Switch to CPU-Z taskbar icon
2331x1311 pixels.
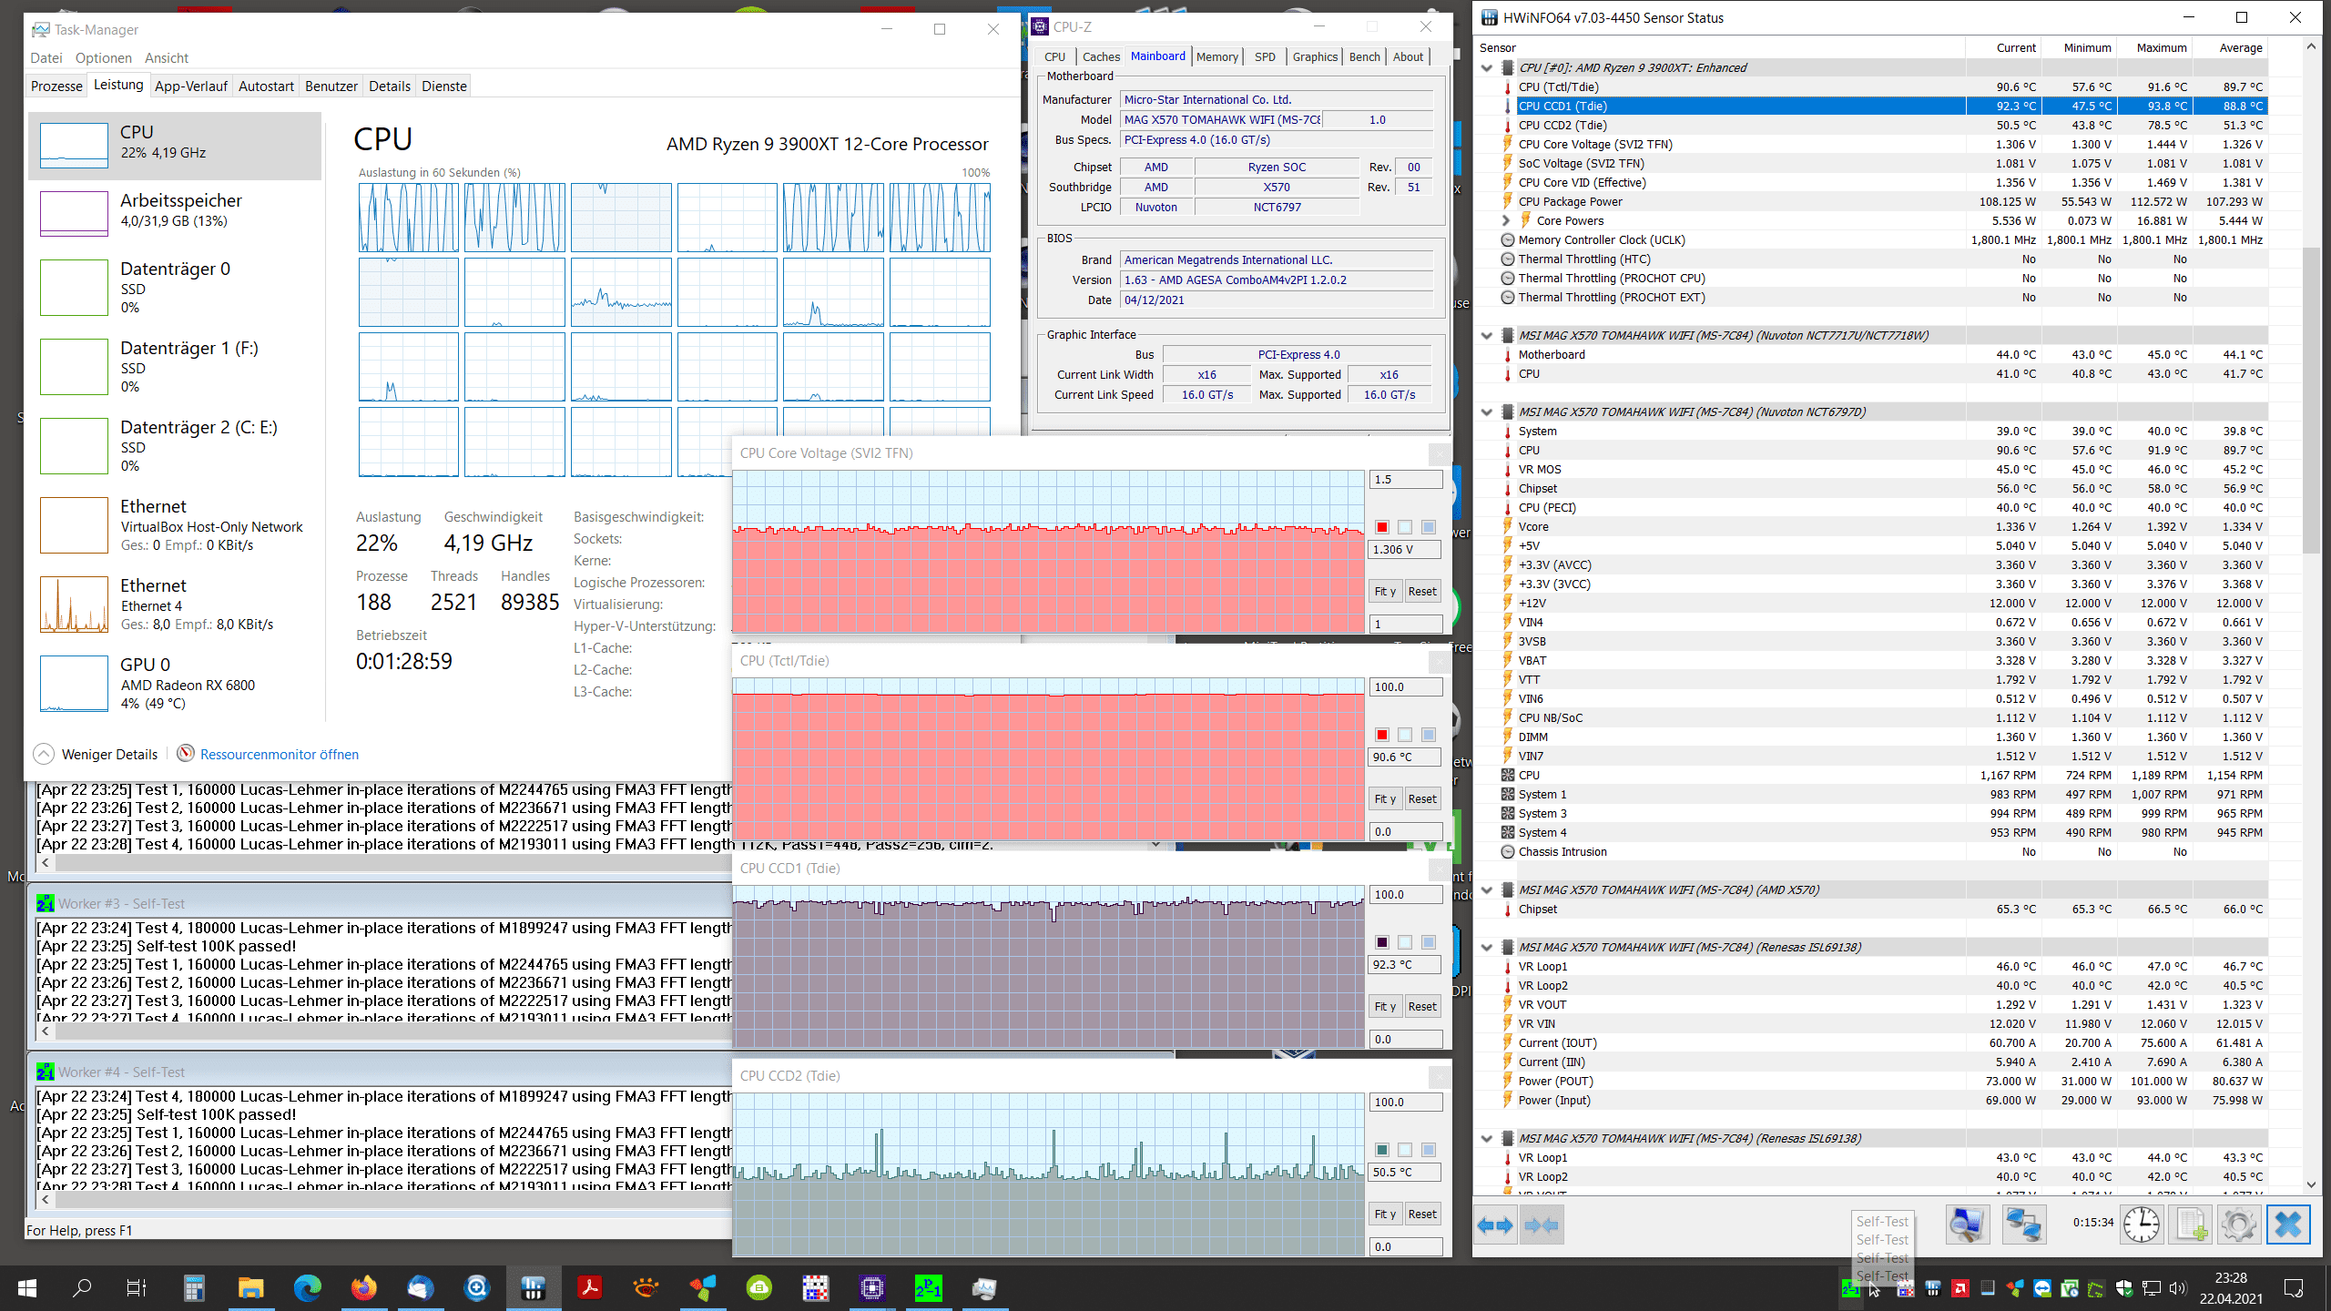(871, 1287)
